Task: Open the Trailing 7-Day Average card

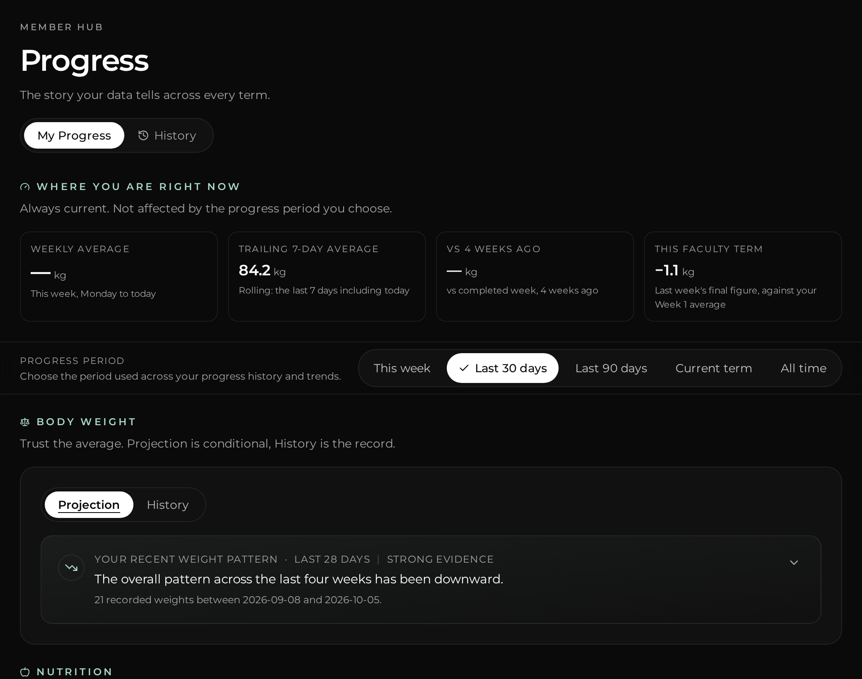Action: pos(327,277)
